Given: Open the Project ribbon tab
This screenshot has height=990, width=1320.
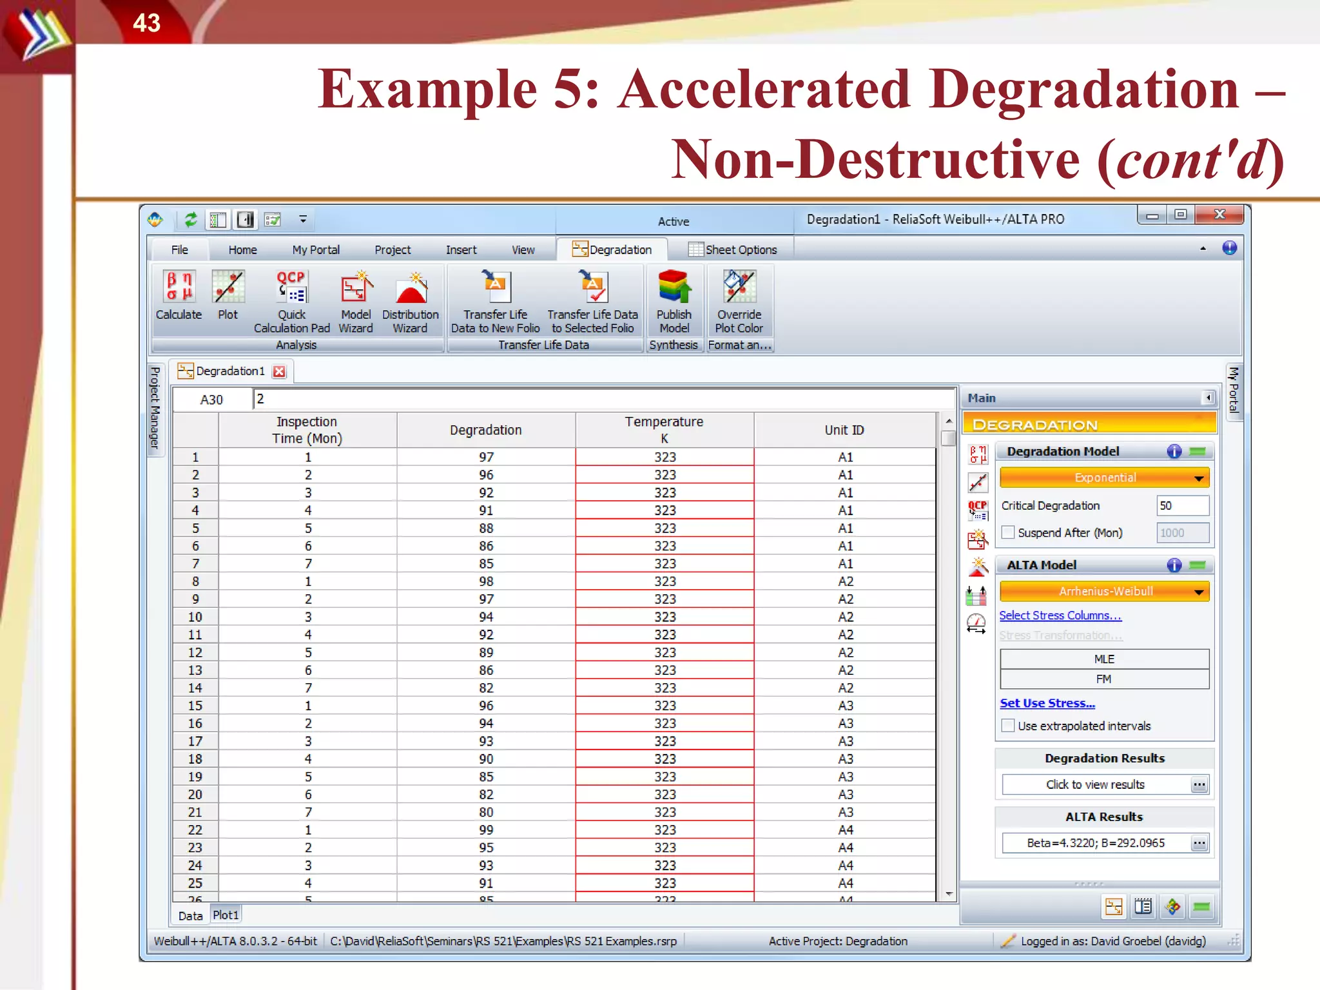Looking at the screenshot, I should [393, 250].
